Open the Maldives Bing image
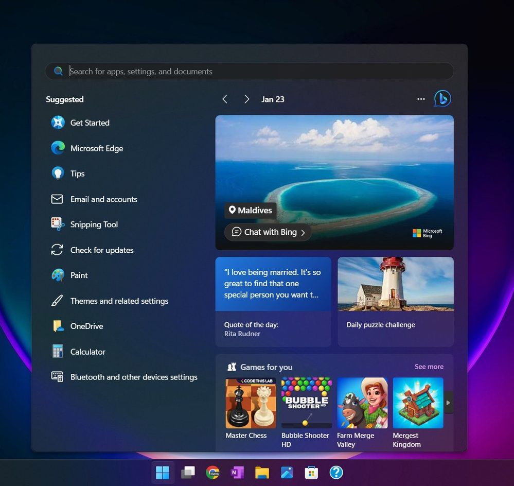 (x=334, y=182)
